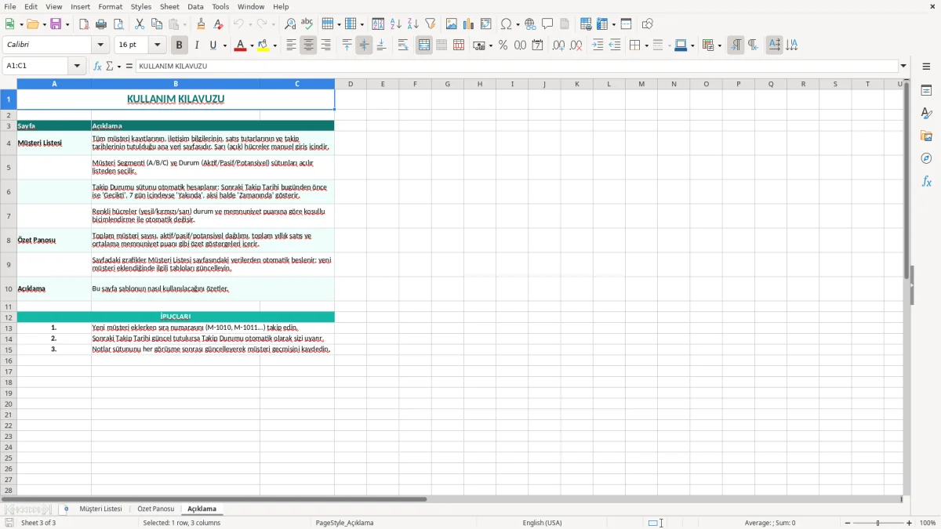
Task: Click Format as Percent
Action: click(x=503, y=45)
